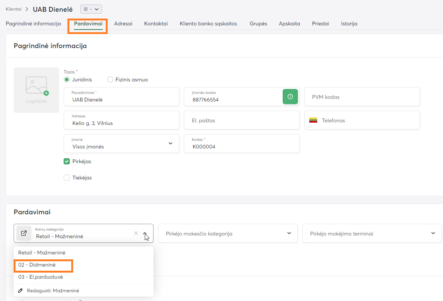Uncheck the Pirkėjas checkbox
This screenshot has height=301, width=443.
pyautogui.click(x=67, y=161)
